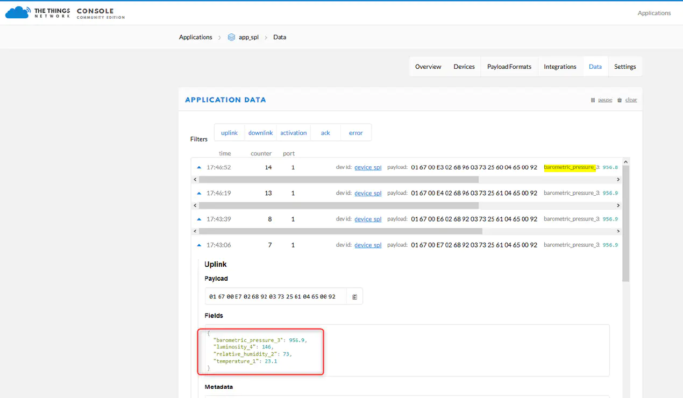683x398 pixels.
Task: Expand the 17:46:19 uplink row arrow
Action: coord(199,193)
